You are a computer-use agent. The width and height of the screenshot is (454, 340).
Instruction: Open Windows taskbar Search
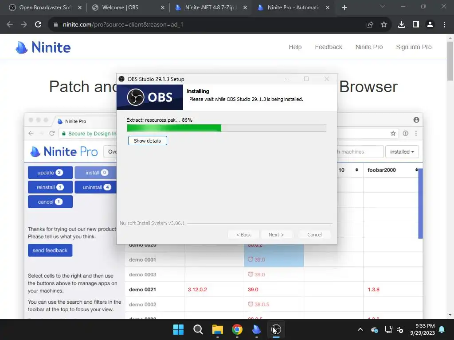198,329
